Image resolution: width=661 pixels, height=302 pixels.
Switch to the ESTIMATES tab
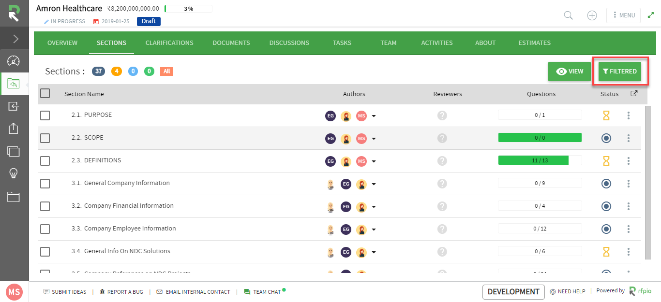coord(534,43)
